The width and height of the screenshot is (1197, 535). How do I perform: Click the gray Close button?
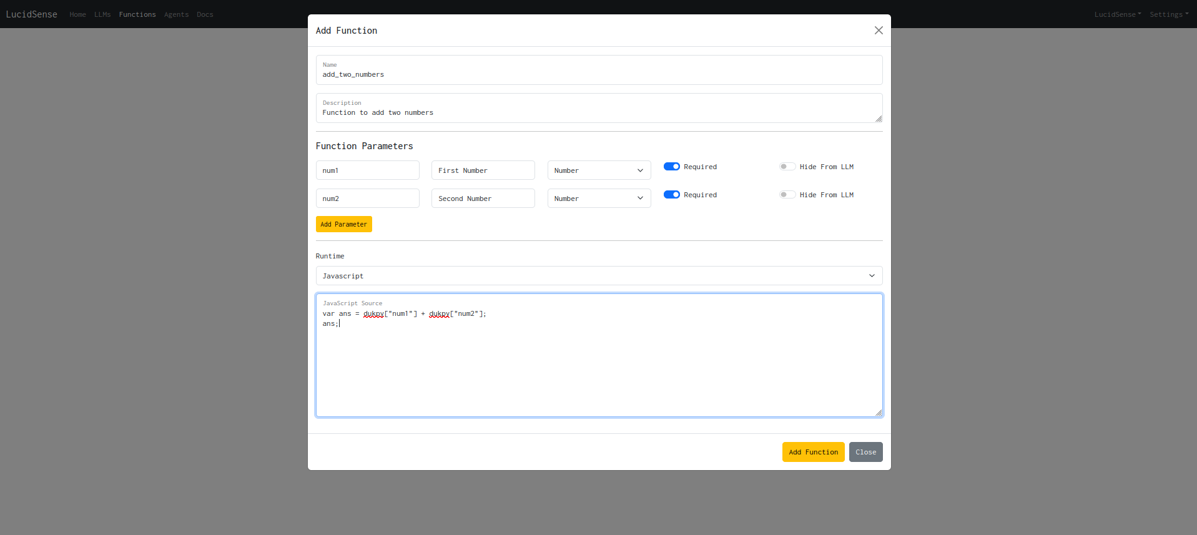[865, 452]
